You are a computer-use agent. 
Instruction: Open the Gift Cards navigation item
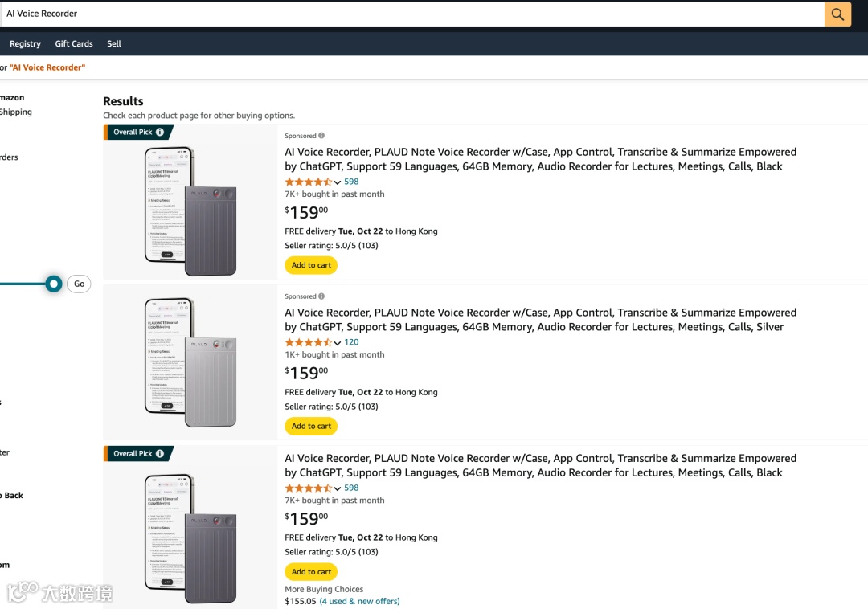pyautogui.click(x=74, y=44)
